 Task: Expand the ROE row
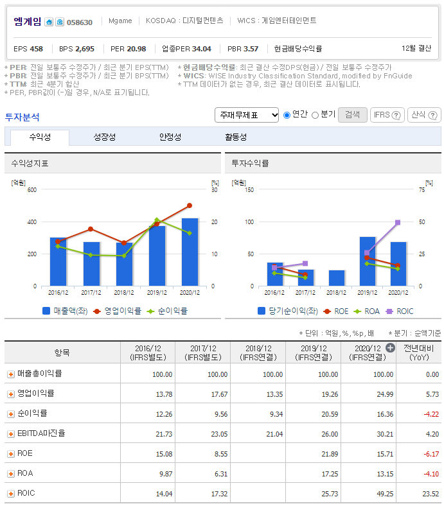11,454
